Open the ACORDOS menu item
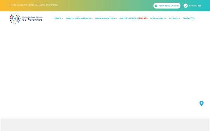 click(174, 18)
